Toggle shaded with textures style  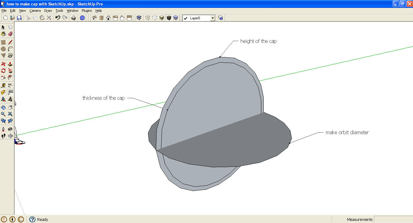click(x=168, y=18)
